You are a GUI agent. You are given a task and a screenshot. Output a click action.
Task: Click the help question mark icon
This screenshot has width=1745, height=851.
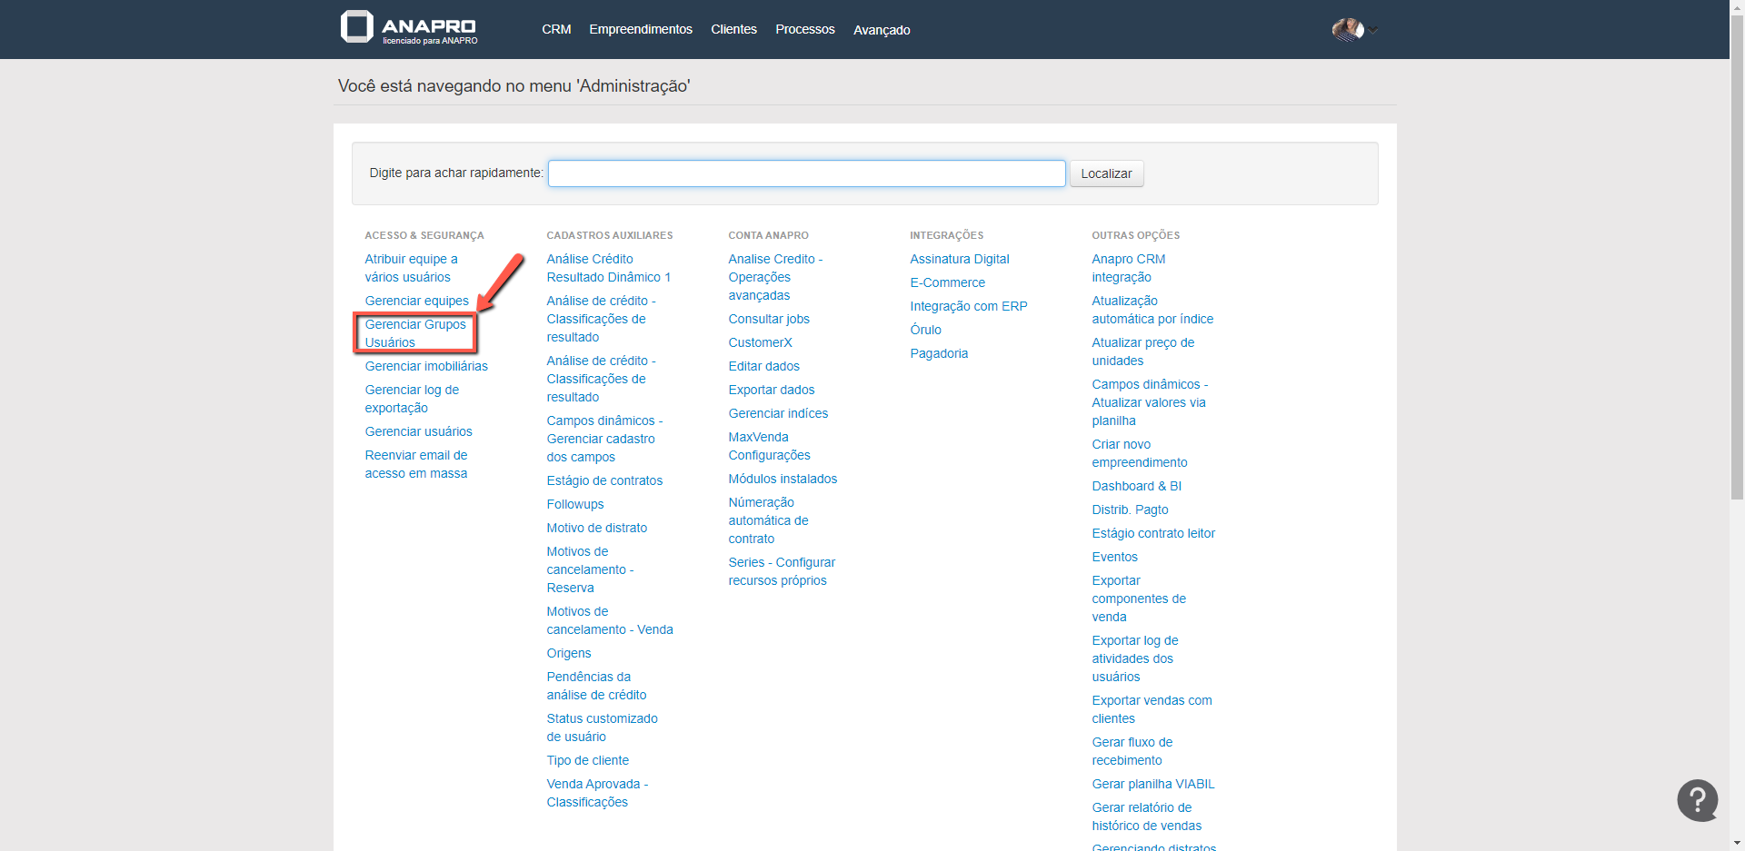tap(1697, 800)
